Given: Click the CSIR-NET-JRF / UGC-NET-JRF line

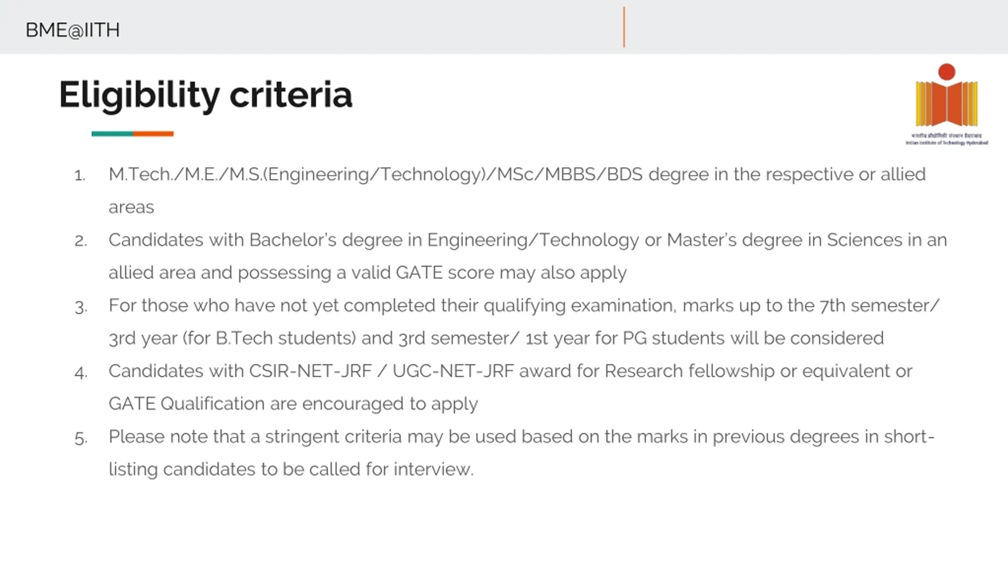Looking at the screenshot, I should [510, 372].
